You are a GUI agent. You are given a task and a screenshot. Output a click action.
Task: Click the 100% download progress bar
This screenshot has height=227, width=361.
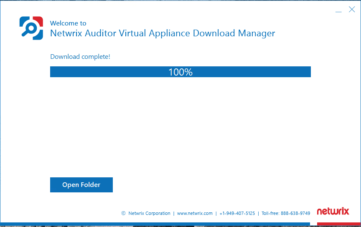pyautogui.click(x=180, y=72)
